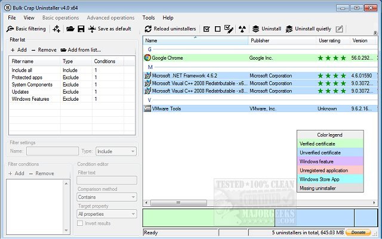The image size is (382, 239).
Task: Click the horizontal scrollbar thumb in app list
Action: [178, 203]
